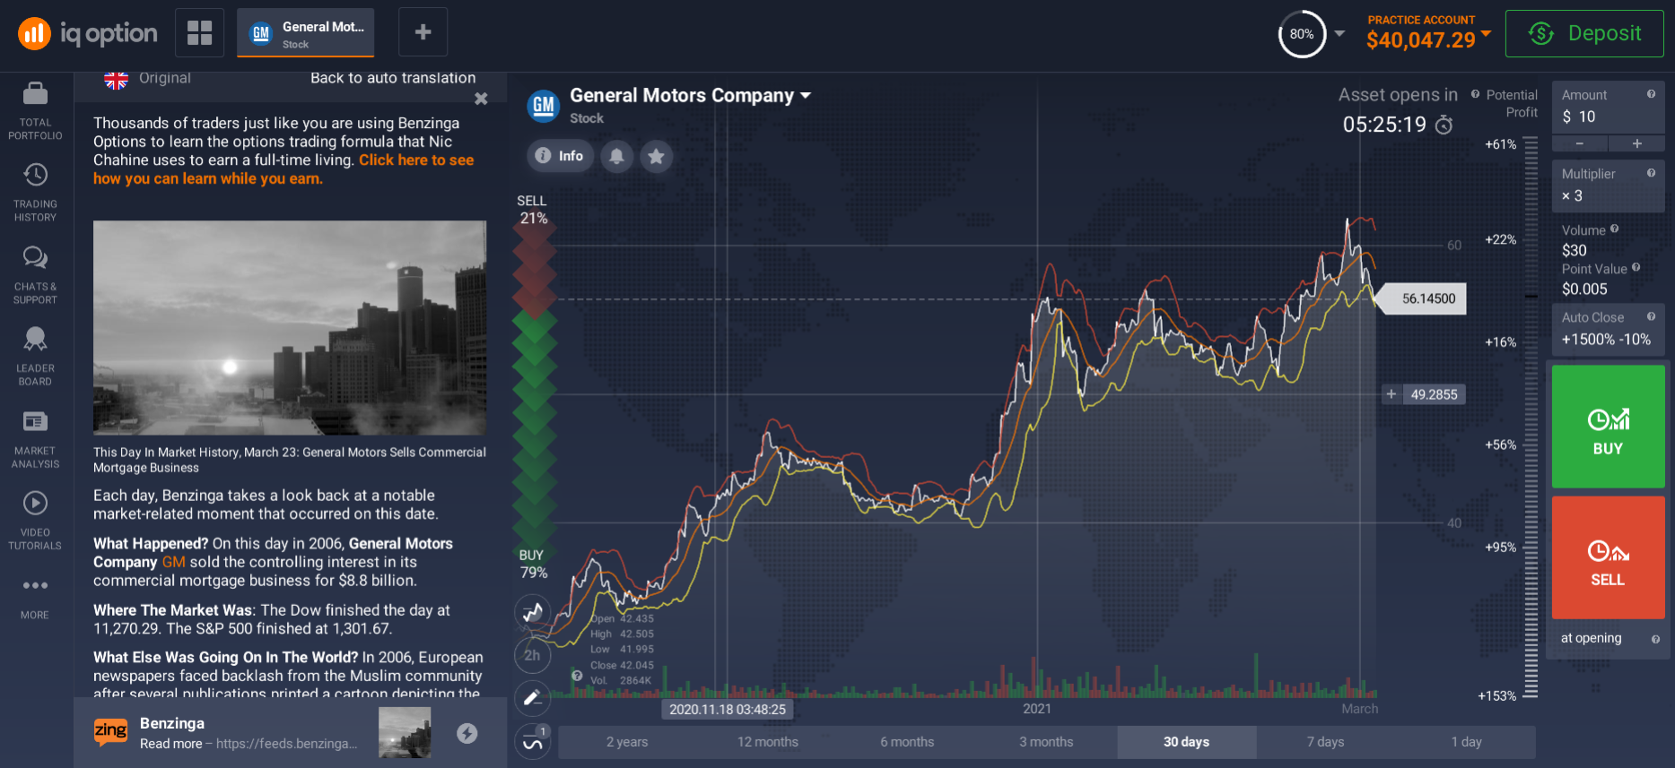Open More options in sidebar
The height and width of the screenshot is (768, 1675).
[35, 599]
